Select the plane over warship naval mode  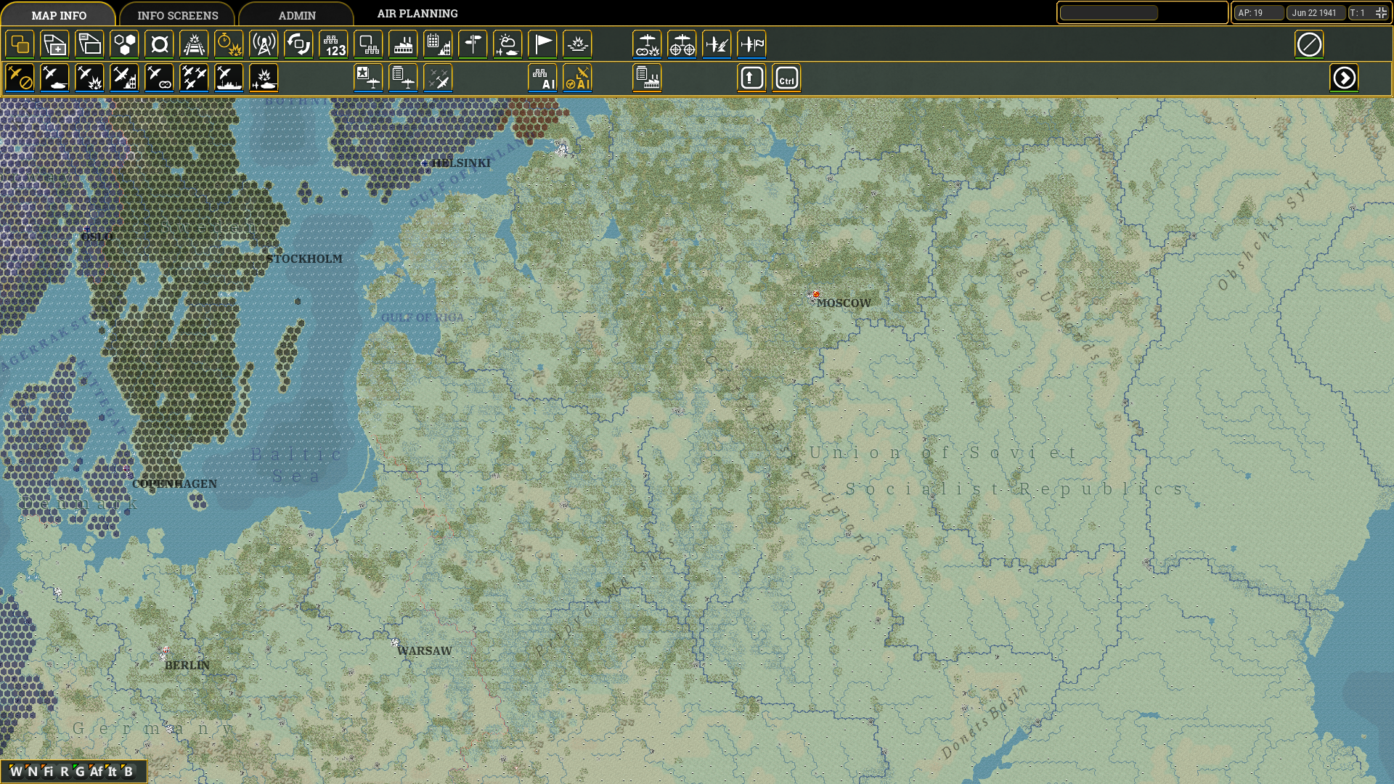point(229,78)
